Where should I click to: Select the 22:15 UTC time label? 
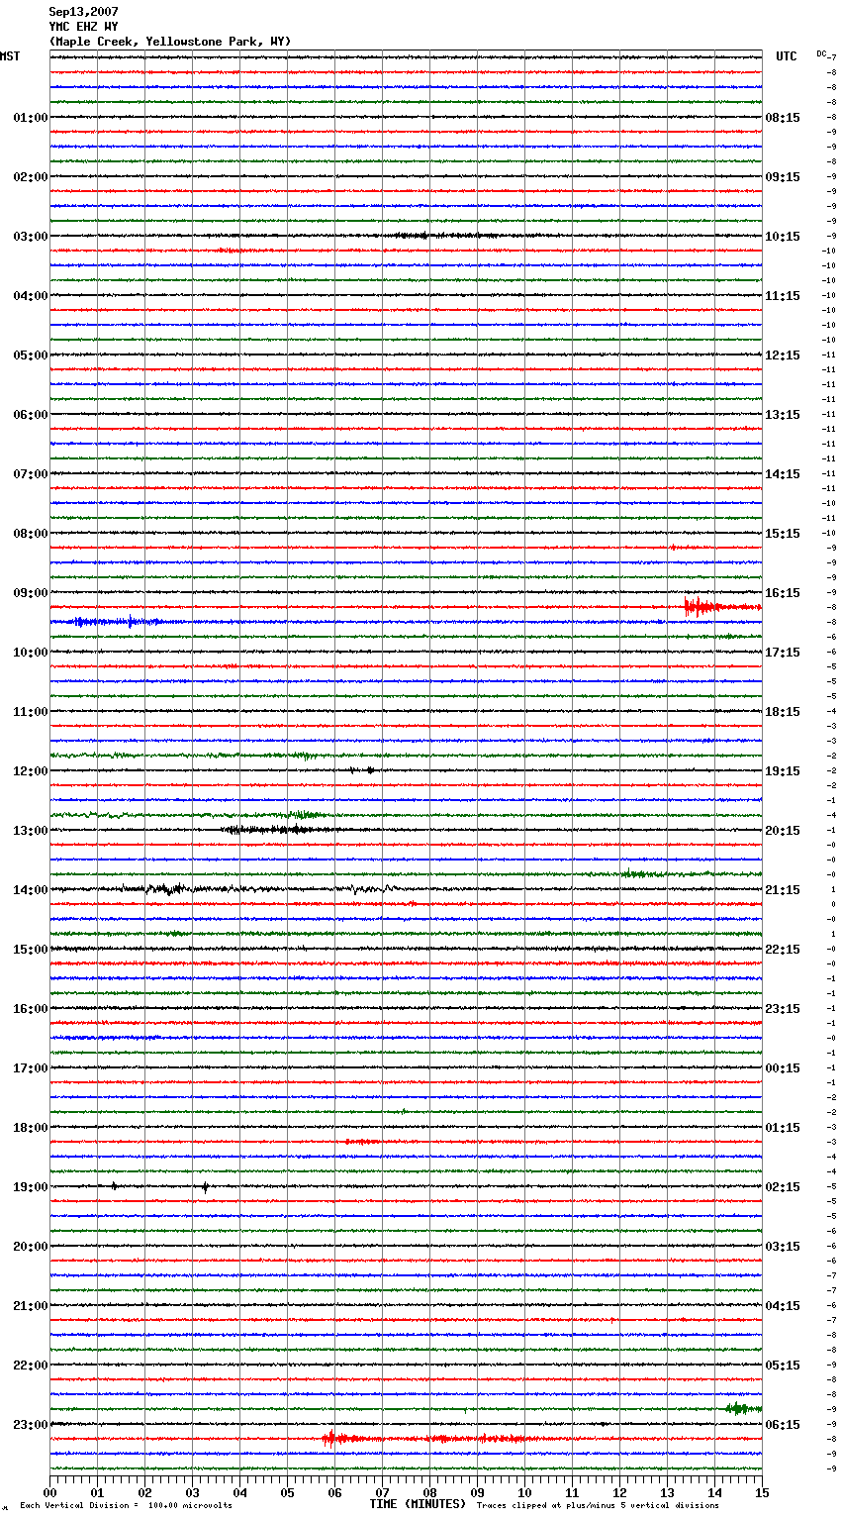click(783, 950)
